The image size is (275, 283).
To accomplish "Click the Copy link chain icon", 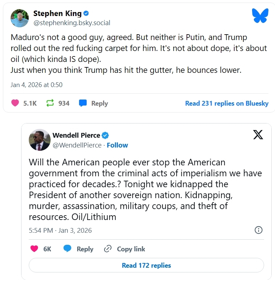I will [107, 249].
